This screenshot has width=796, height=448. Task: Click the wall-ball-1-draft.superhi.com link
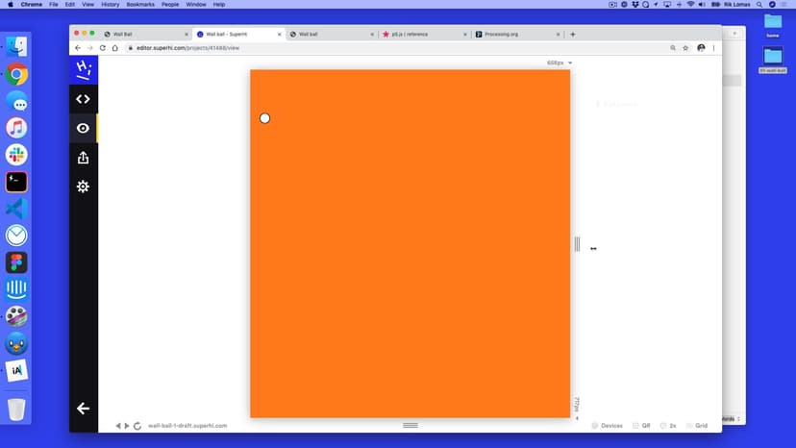coord(187,426)
